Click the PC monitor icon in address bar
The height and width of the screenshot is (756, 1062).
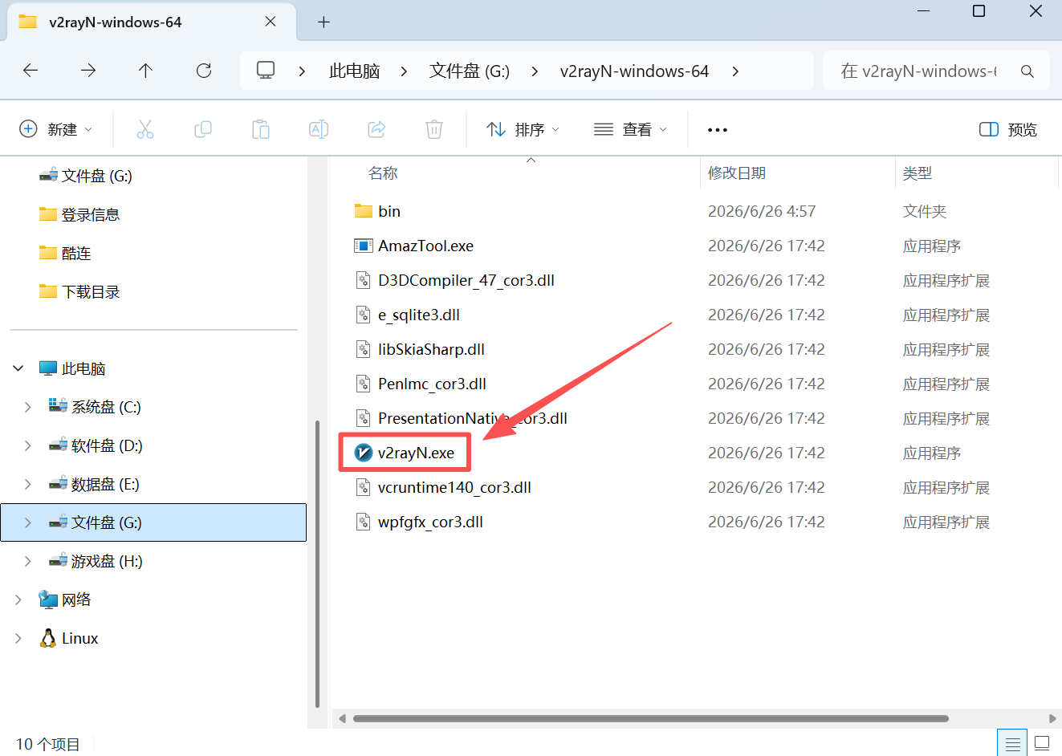[266, 71]
